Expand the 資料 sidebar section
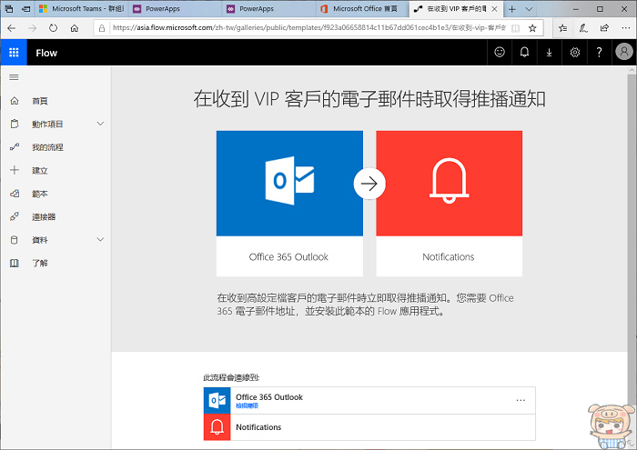637x450 pixels. [x=100, y=240]
